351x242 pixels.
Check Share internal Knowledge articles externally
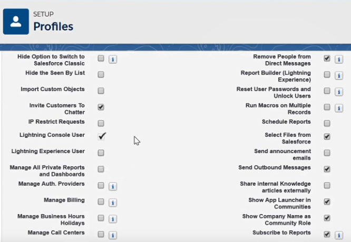tap(327, 186)
